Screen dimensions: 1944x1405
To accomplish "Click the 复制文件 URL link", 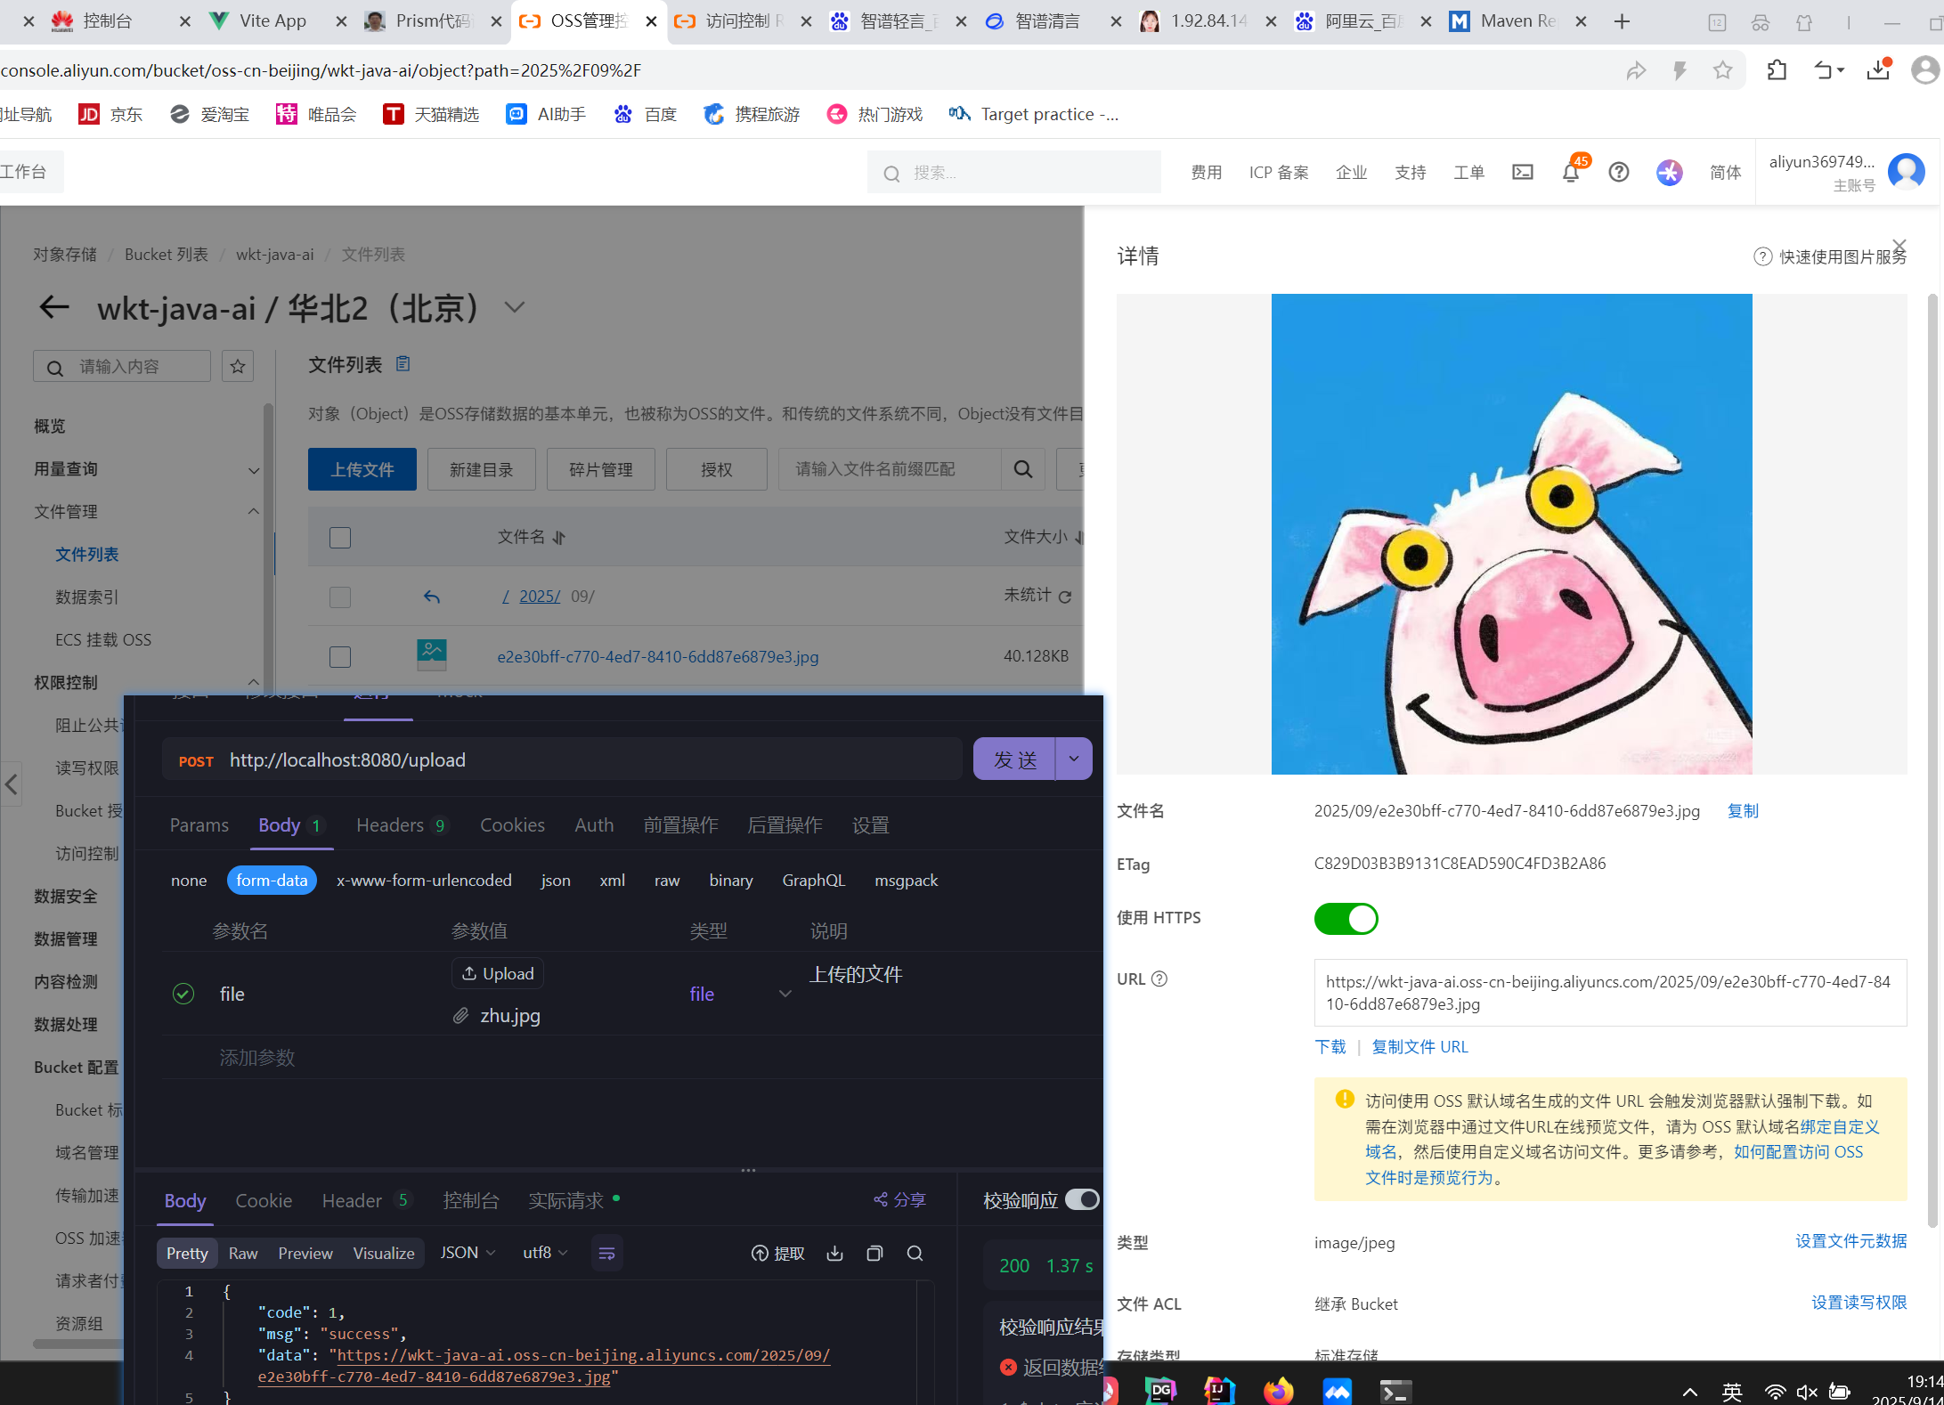I will click(1419, 1047).
